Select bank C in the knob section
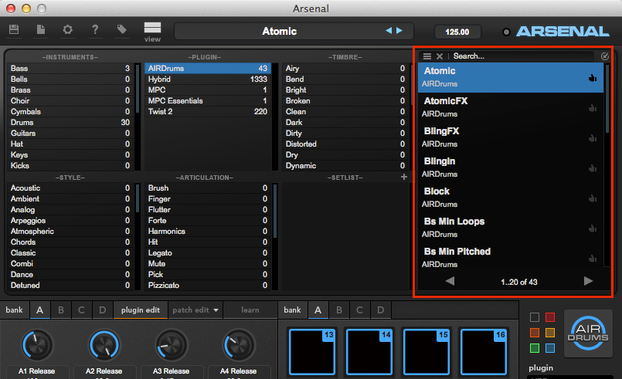Screen dimensions: 622x379 click(81, 310)
